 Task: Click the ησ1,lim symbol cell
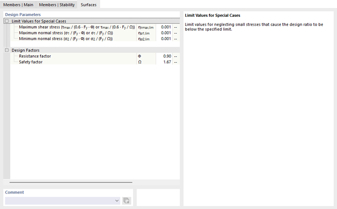tap(146, 33)
